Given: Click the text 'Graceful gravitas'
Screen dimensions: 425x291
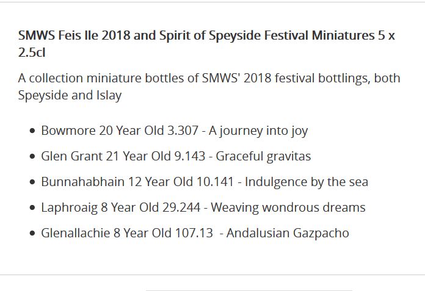Looking at the screenshot, I should point(263,156).
